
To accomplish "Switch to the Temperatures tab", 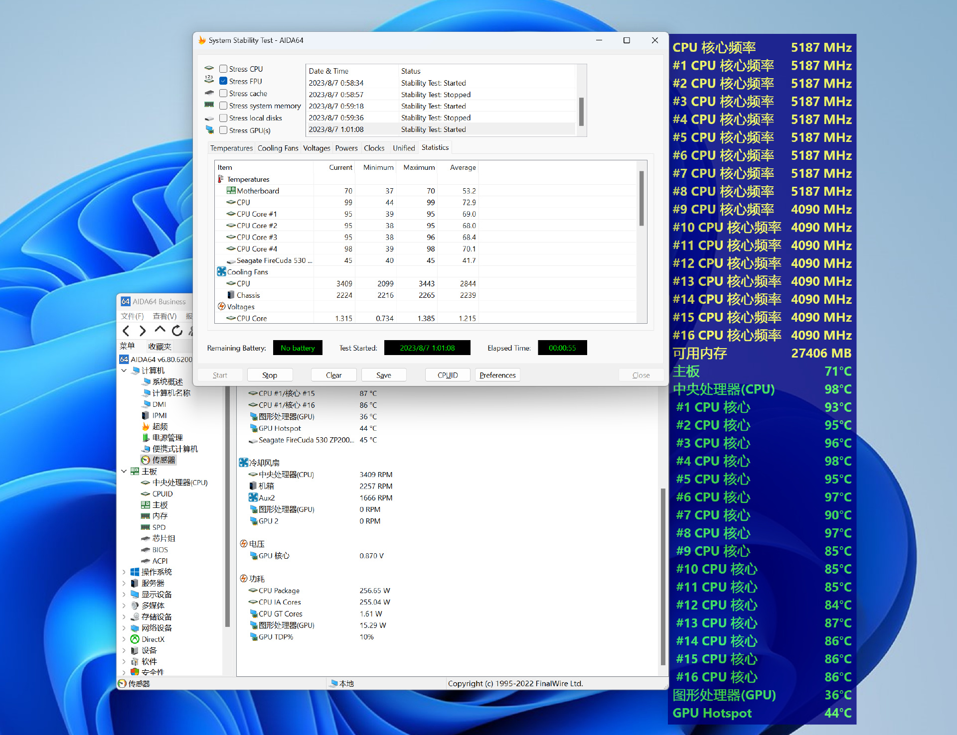I will click(231, 148).
